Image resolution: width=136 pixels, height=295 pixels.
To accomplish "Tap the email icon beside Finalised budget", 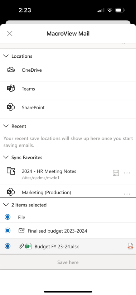I will [x=21, y=230].
